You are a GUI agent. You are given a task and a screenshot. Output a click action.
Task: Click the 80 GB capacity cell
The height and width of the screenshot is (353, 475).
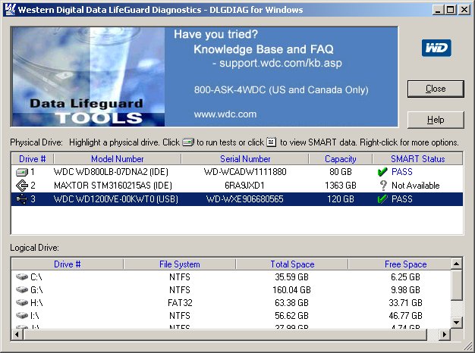(341, 172)
